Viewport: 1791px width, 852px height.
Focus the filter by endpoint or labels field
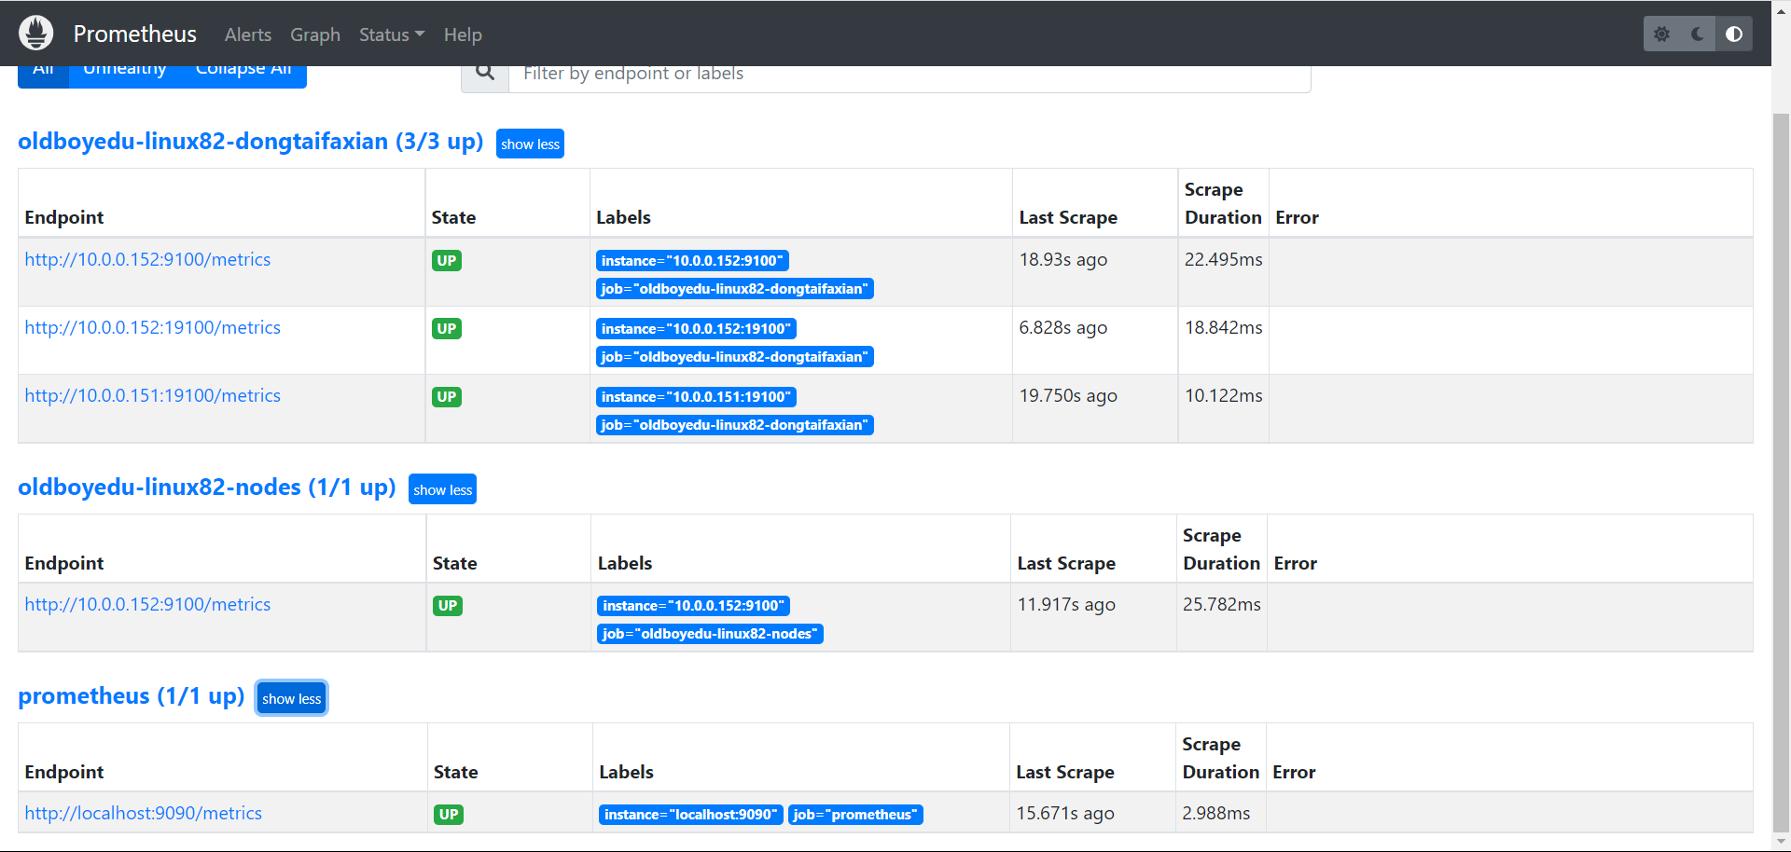[x=909, y=75]
